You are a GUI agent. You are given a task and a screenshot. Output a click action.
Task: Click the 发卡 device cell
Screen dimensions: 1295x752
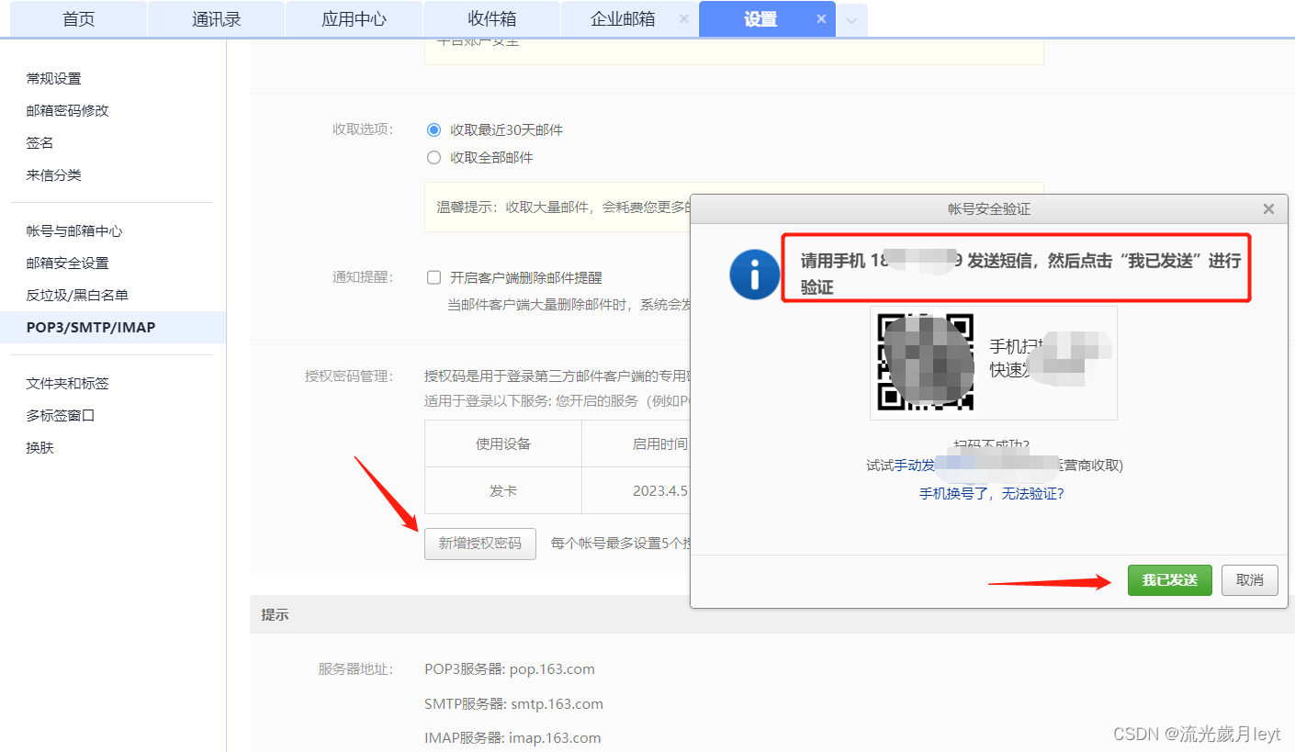click(x=503, y=490)
